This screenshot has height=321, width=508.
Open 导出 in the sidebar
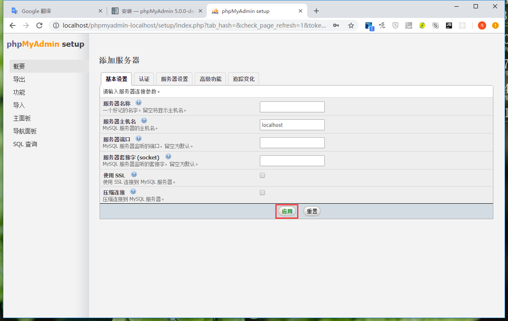pyautogui.click(x=49, y=79)
